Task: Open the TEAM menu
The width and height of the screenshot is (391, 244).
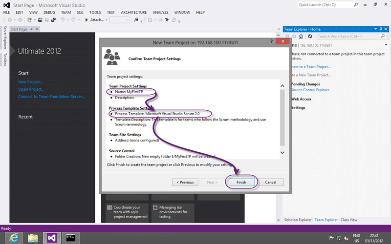Action: click(66, 13)
